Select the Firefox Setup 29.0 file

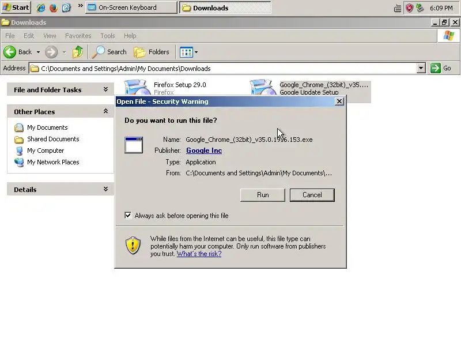pyautogui.click(x=180, y=85)
